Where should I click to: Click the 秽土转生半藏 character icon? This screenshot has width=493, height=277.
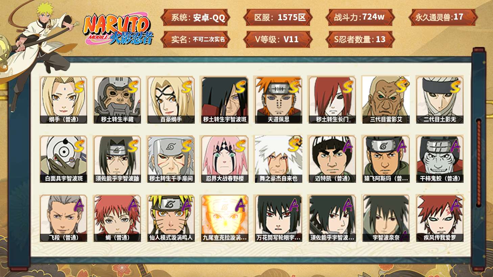point(117,100)
